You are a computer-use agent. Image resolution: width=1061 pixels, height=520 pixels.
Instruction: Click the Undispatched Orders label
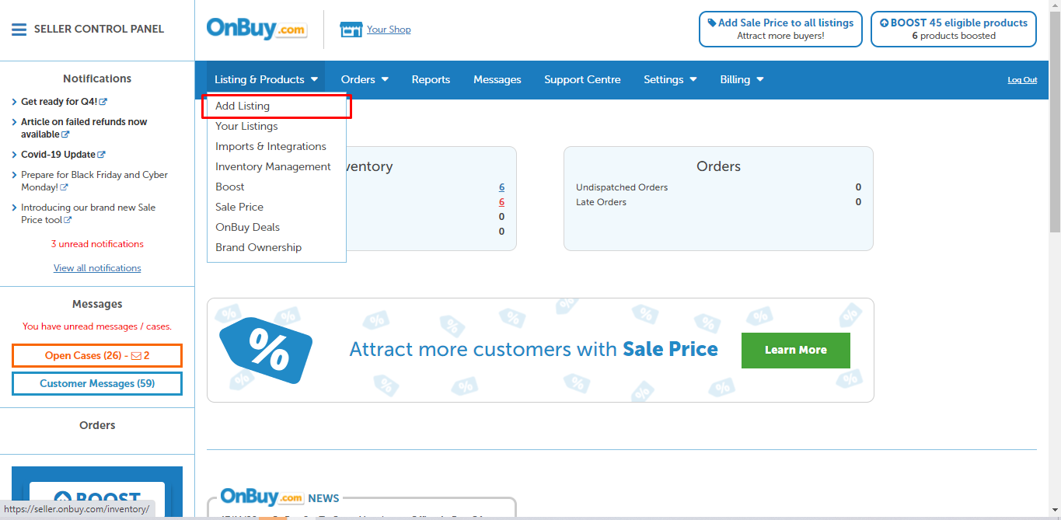pos(622,187)
